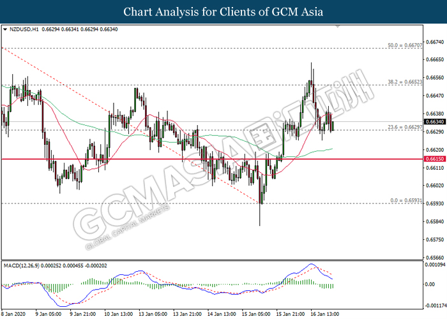Click the 9 Jan 05:00 time label
Image resolution: width=447 pixels, height=319 pixels.
(48, 314)
